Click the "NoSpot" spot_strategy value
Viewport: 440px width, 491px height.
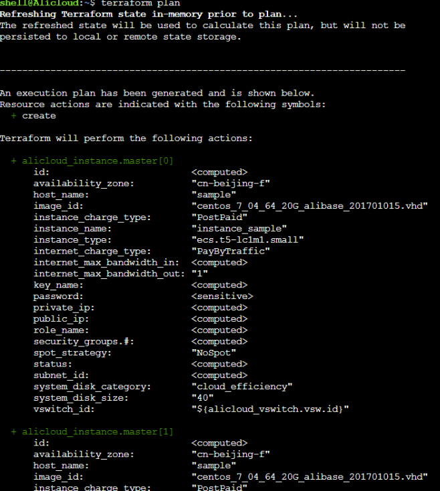click(214, 353)
